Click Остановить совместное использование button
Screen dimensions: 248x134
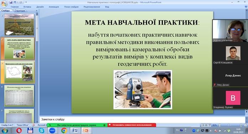[x=132, y=125]
